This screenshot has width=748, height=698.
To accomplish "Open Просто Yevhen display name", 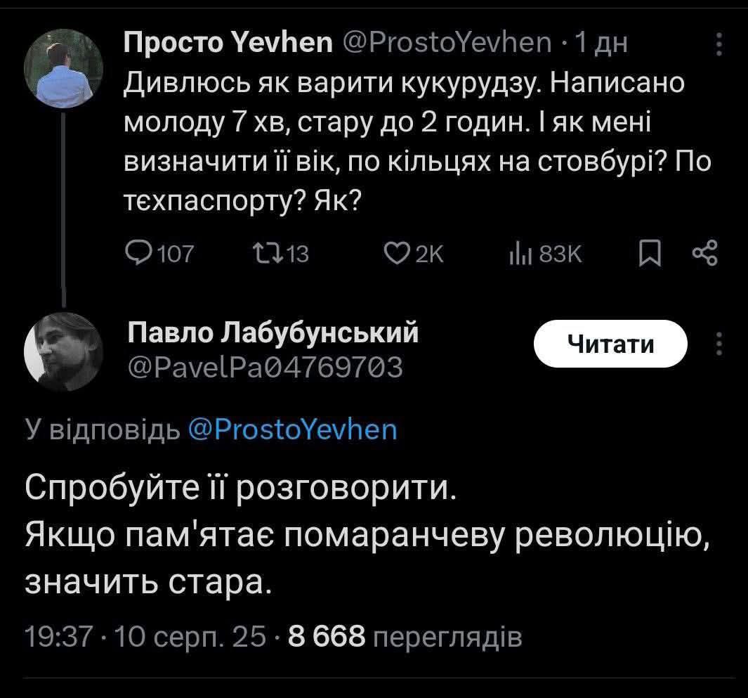I will pos(228,44).
